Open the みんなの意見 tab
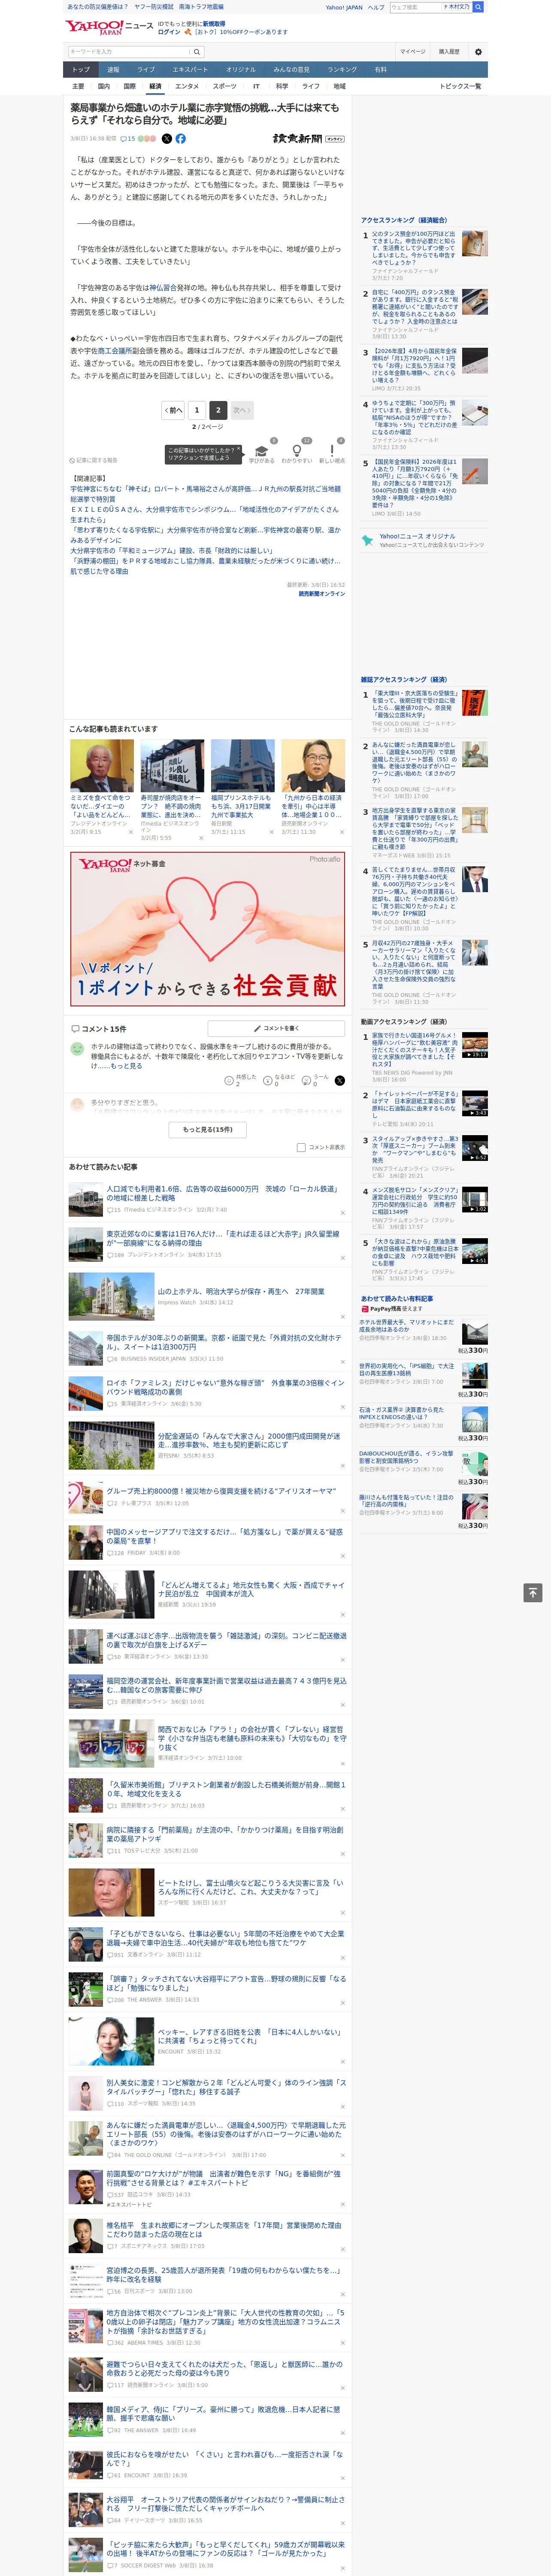Screen dimensions: 551x2576 point(291,70)
